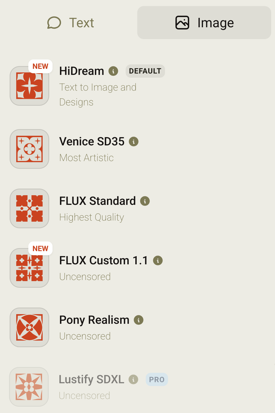Click the HiDream model icon
Image resolution: width=275 pixels, height=413 pixels.
click(x=29, y=86)
